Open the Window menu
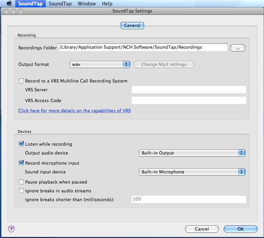 (87, 3)
